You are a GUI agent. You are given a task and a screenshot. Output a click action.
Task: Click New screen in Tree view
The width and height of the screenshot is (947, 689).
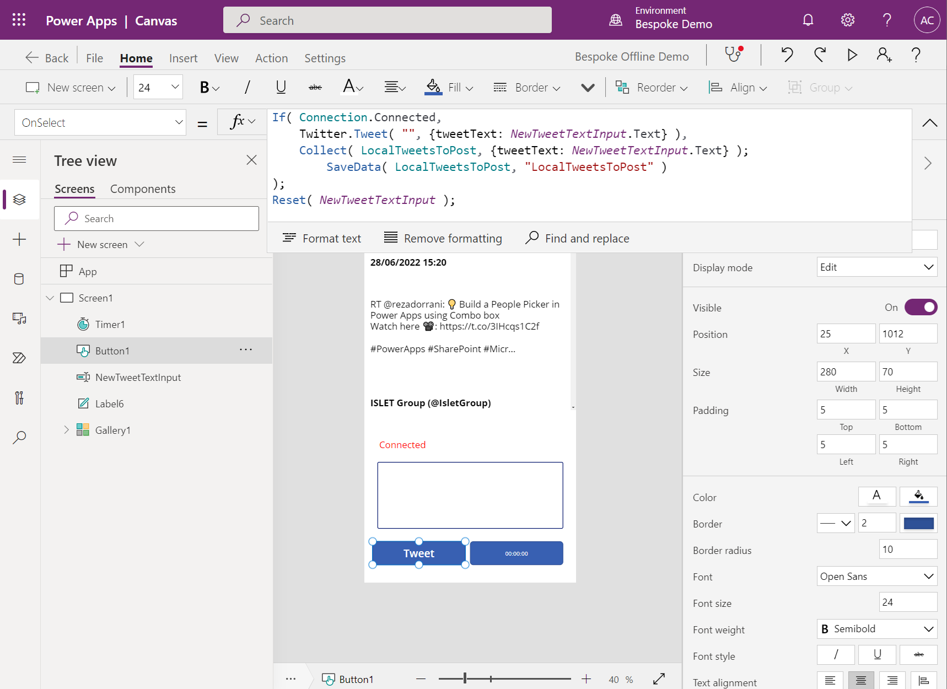click(x=100, y=244)
